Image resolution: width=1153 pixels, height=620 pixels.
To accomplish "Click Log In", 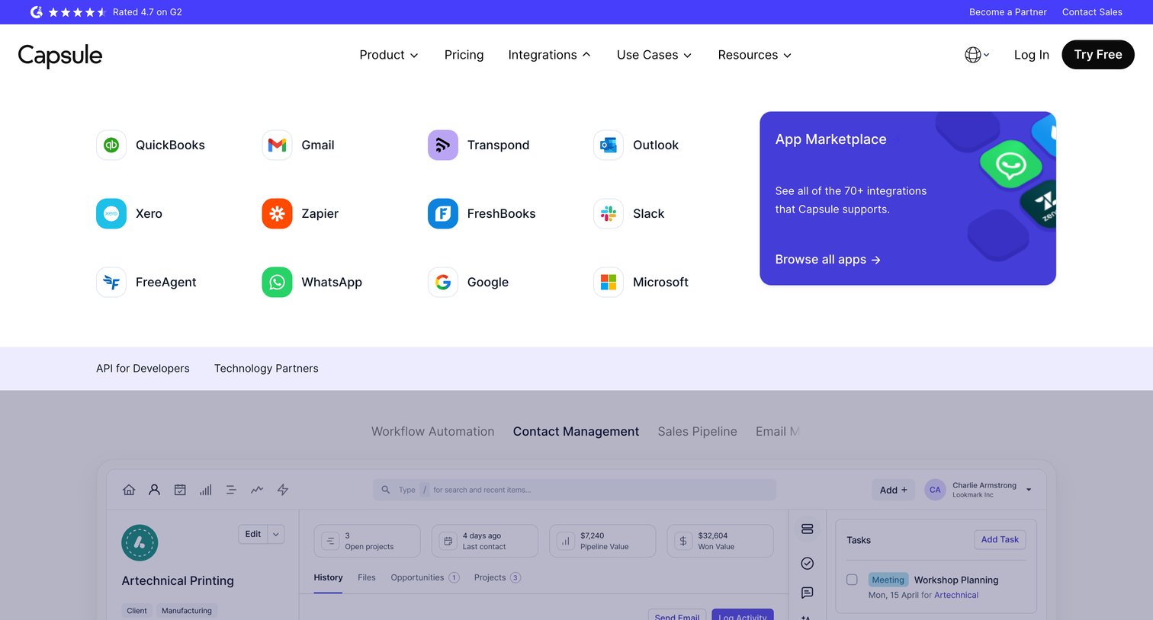I will pos(1031,55).
